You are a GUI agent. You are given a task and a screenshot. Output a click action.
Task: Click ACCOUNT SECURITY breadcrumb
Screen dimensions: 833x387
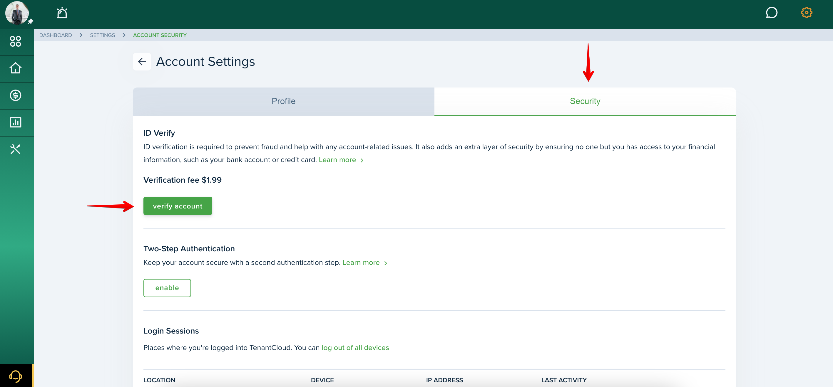tap(160, 35)
